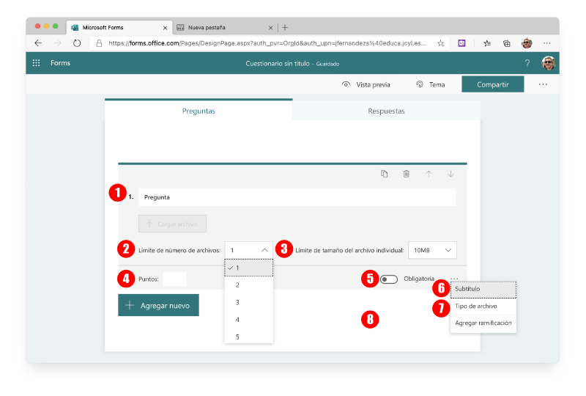Click the Cargar archivo button
Screen dimensions: 586x396
172,224
